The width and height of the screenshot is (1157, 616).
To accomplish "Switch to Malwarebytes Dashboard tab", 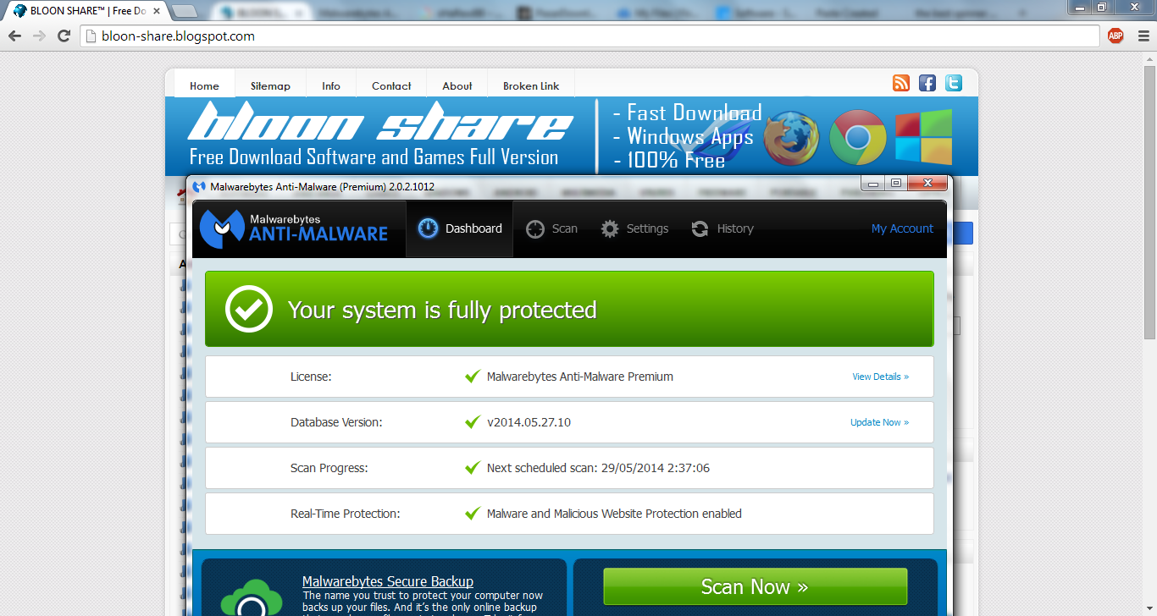I will 460,228.
